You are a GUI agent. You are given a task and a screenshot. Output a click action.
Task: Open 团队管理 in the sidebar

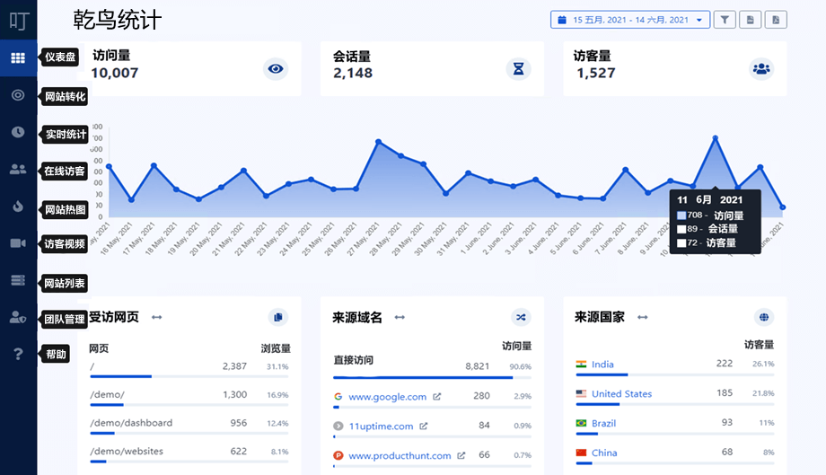click(18, 317)
